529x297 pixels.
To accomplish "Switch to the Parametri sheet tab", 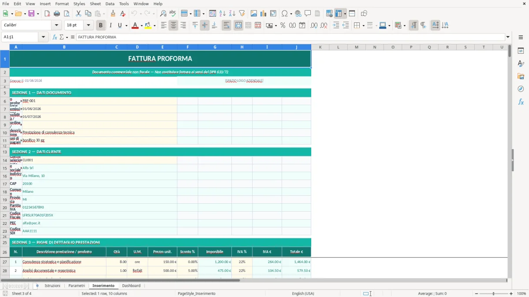I will 77,286.
